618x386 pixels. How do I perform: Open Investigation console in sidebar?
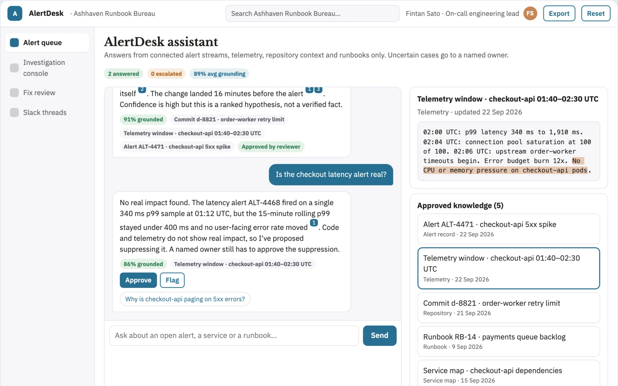click(x=47, y=68)
